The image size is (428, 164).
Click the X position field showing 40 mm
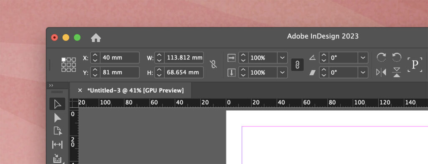[120, 58]
